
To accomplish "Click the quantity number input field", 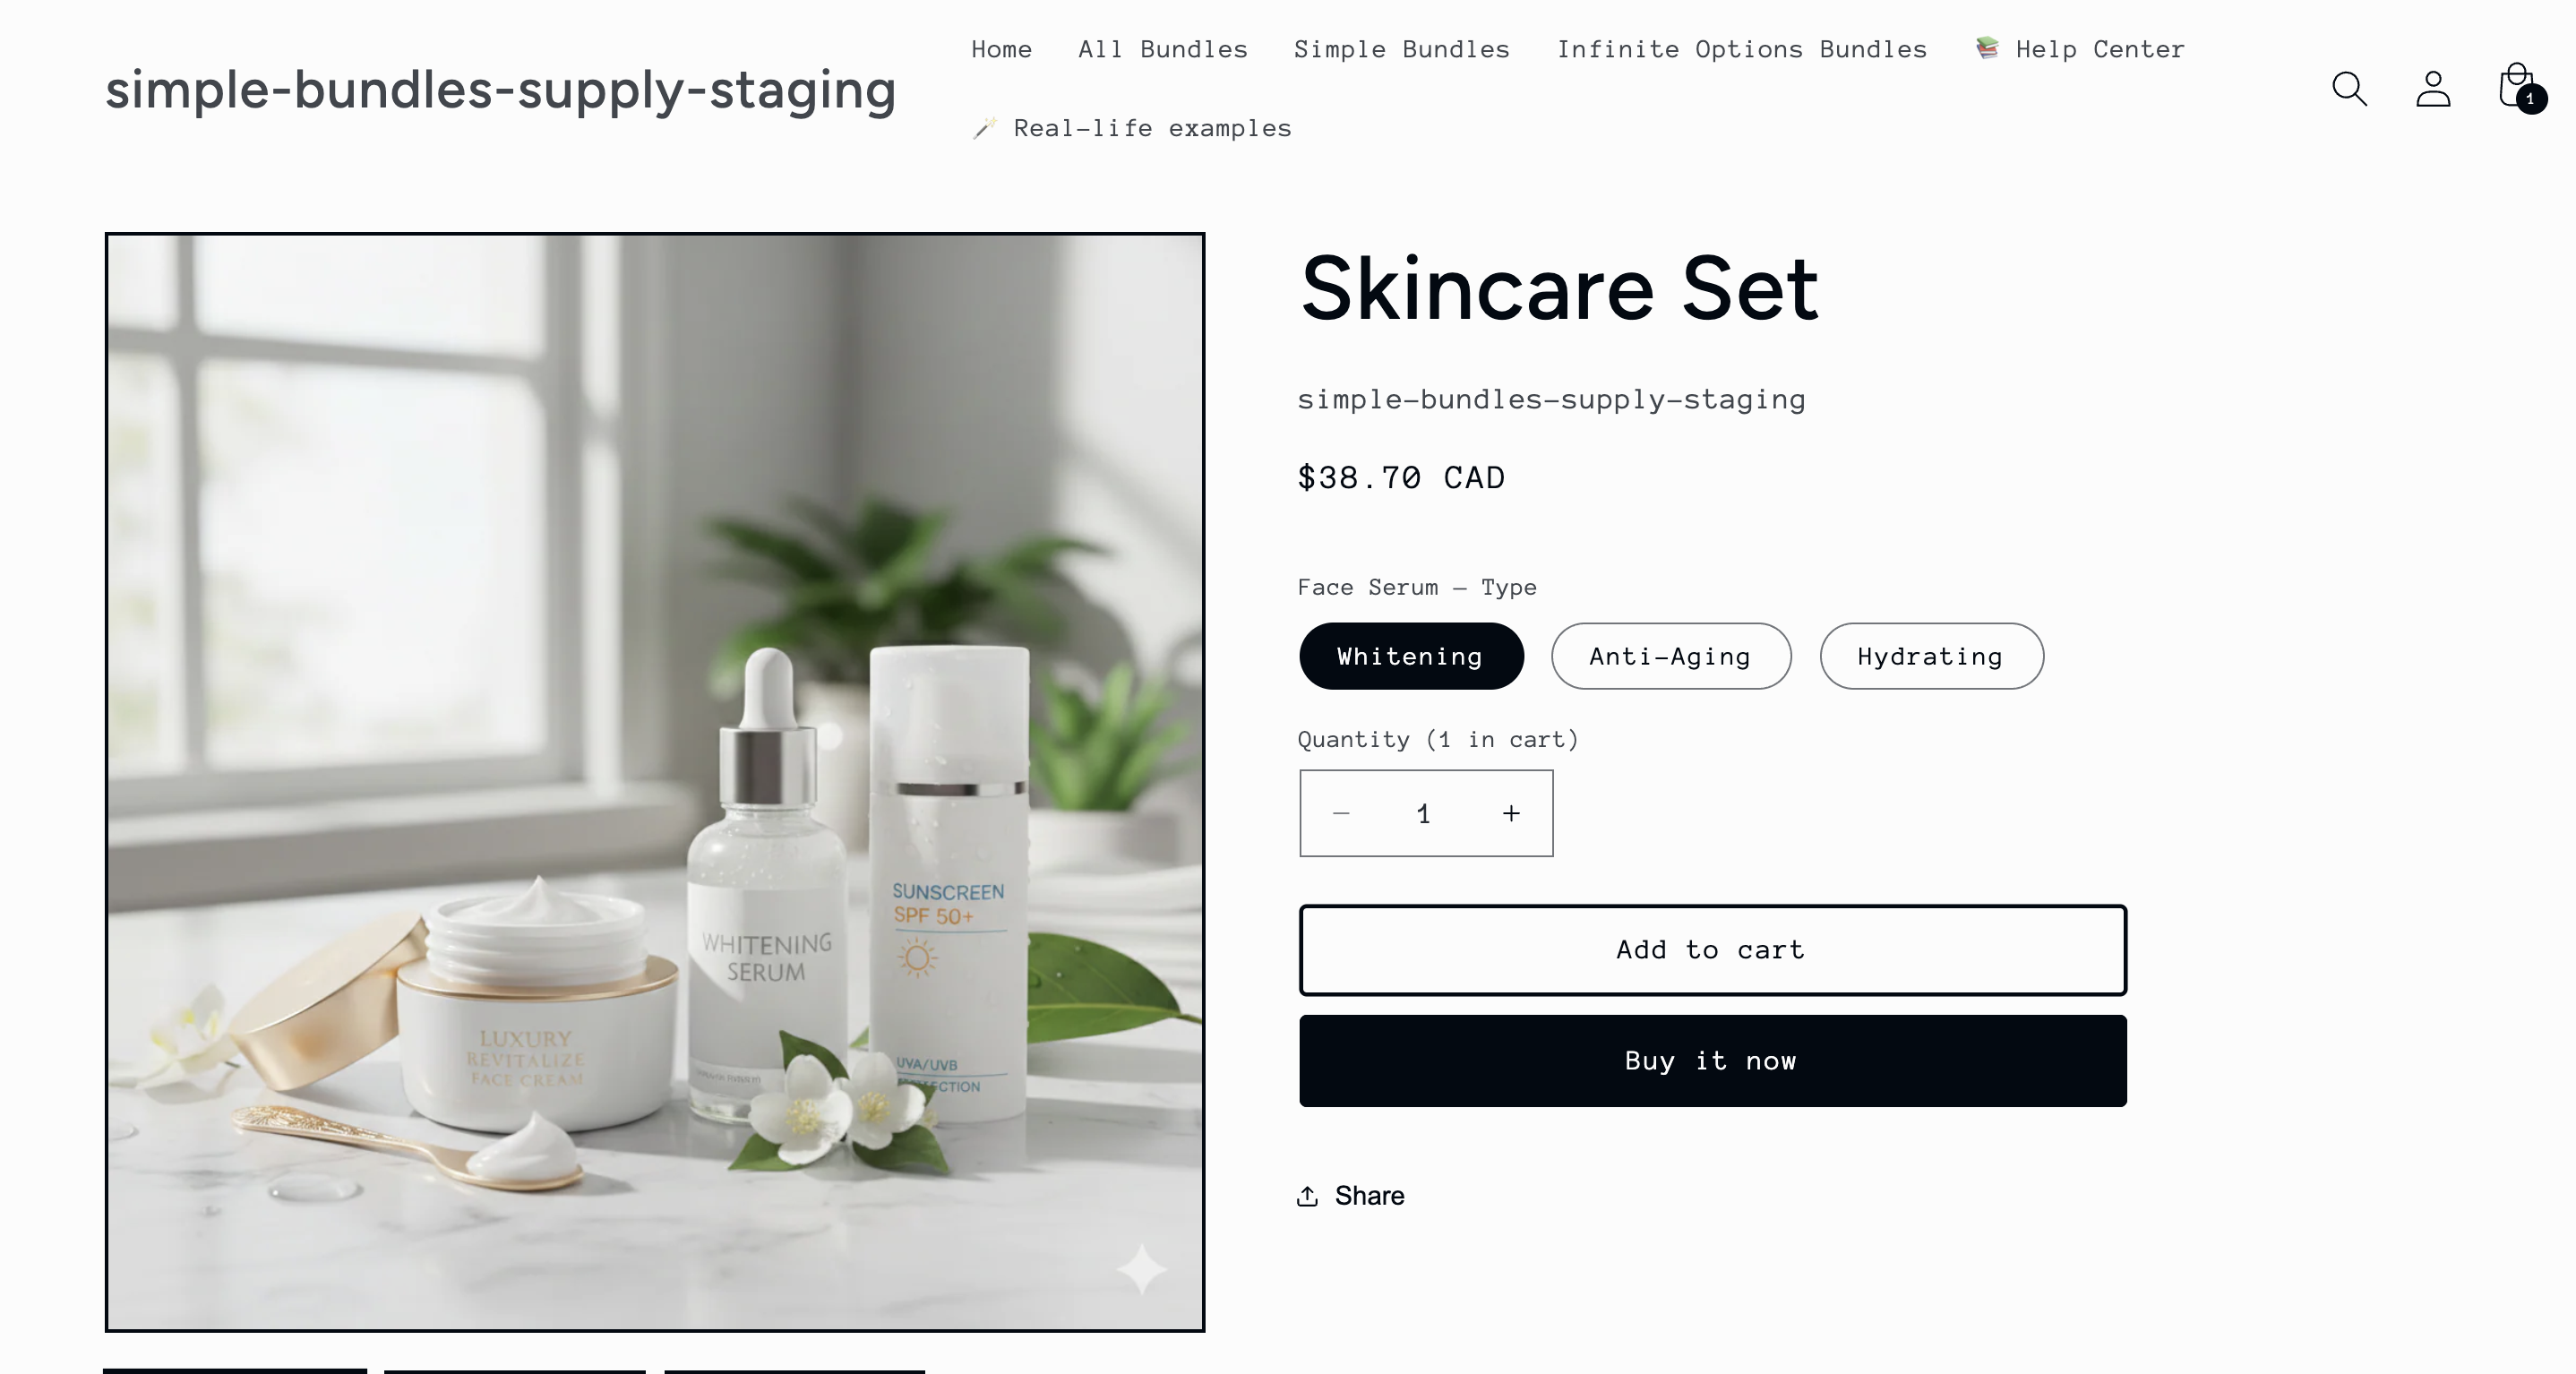I will coord(1425,814).
